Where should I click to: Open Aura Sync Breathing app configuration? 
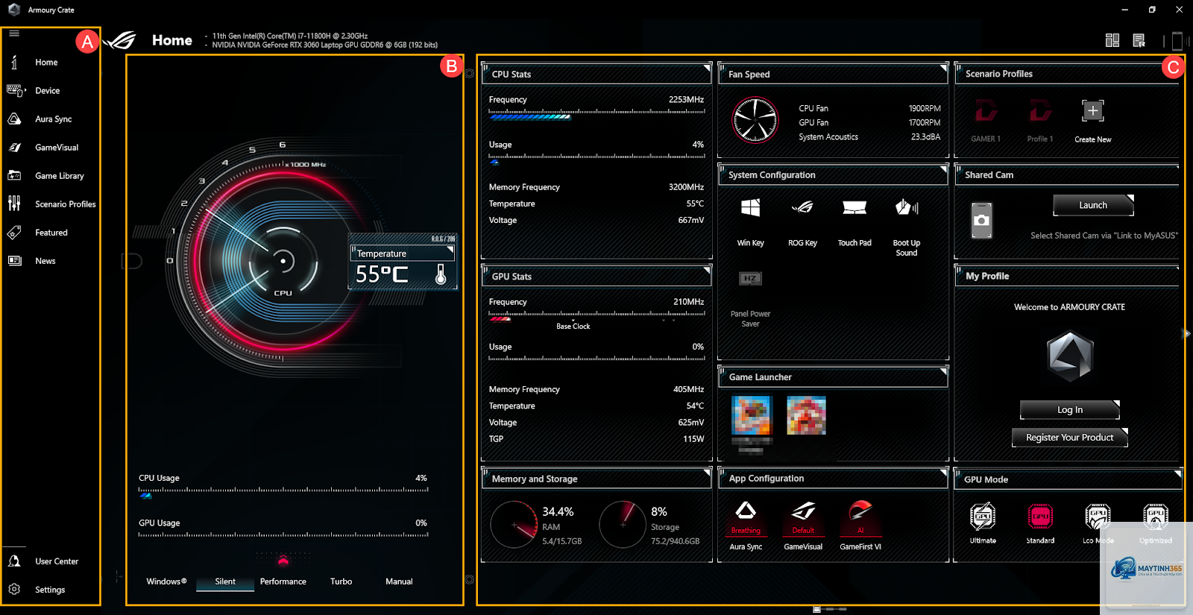[x=746, y=526]
